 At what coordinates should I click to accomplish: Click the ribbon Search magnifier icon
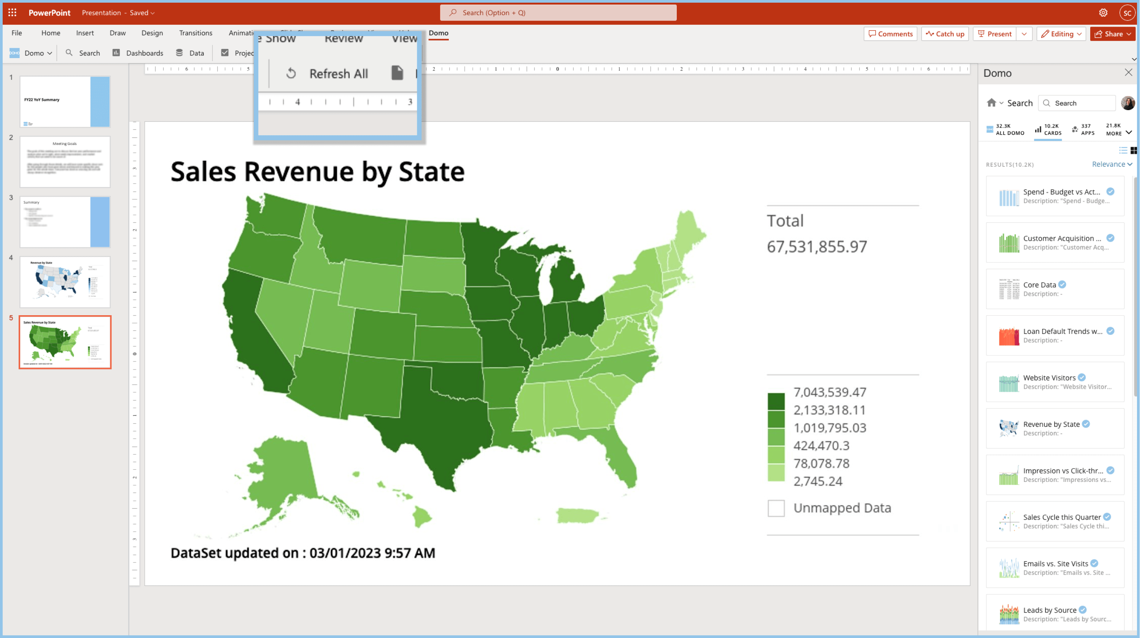tap(69, 53)
